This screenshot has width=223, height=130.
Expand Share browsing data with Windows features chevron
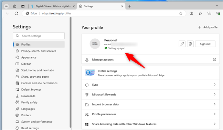tap(215, 124)
